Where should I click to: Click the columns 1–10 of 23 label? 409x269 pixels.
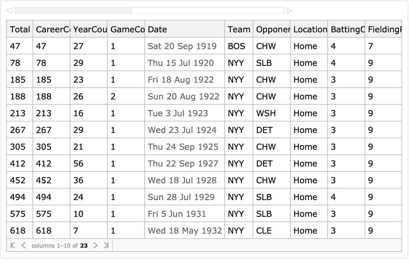60,246
